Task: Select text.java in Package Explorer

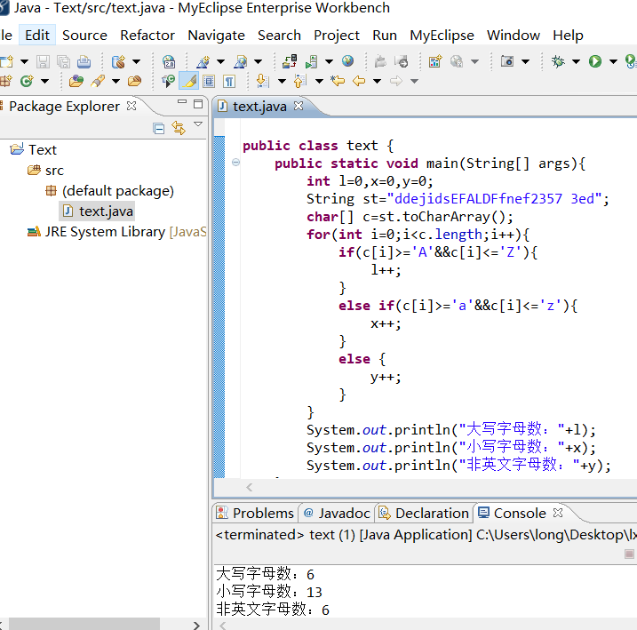Action: point(105,211)
